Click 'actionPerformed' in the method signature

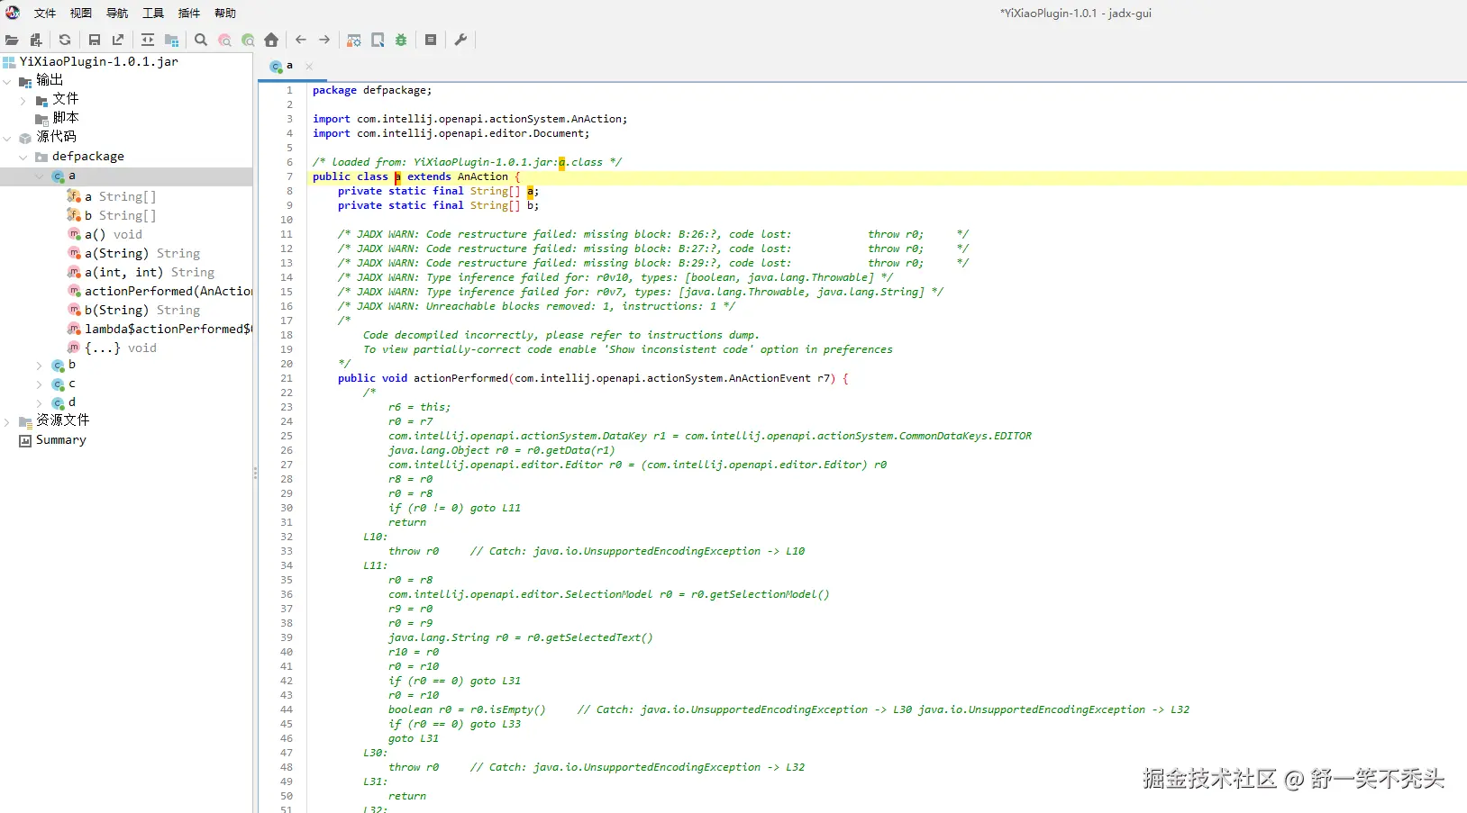(x=461, y=378)
